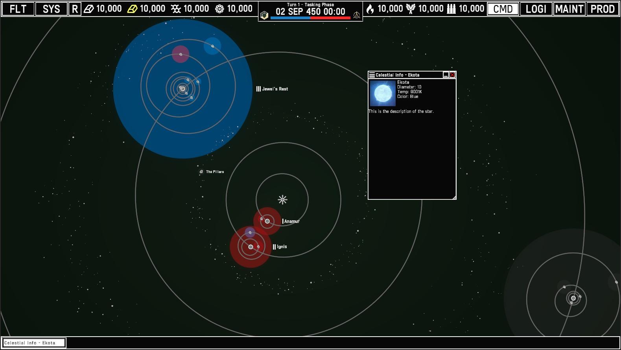The height and width of the screenshot is (350, 621).
Task: Click the Ekota star thumbnail image
Action: pos(383,94)
